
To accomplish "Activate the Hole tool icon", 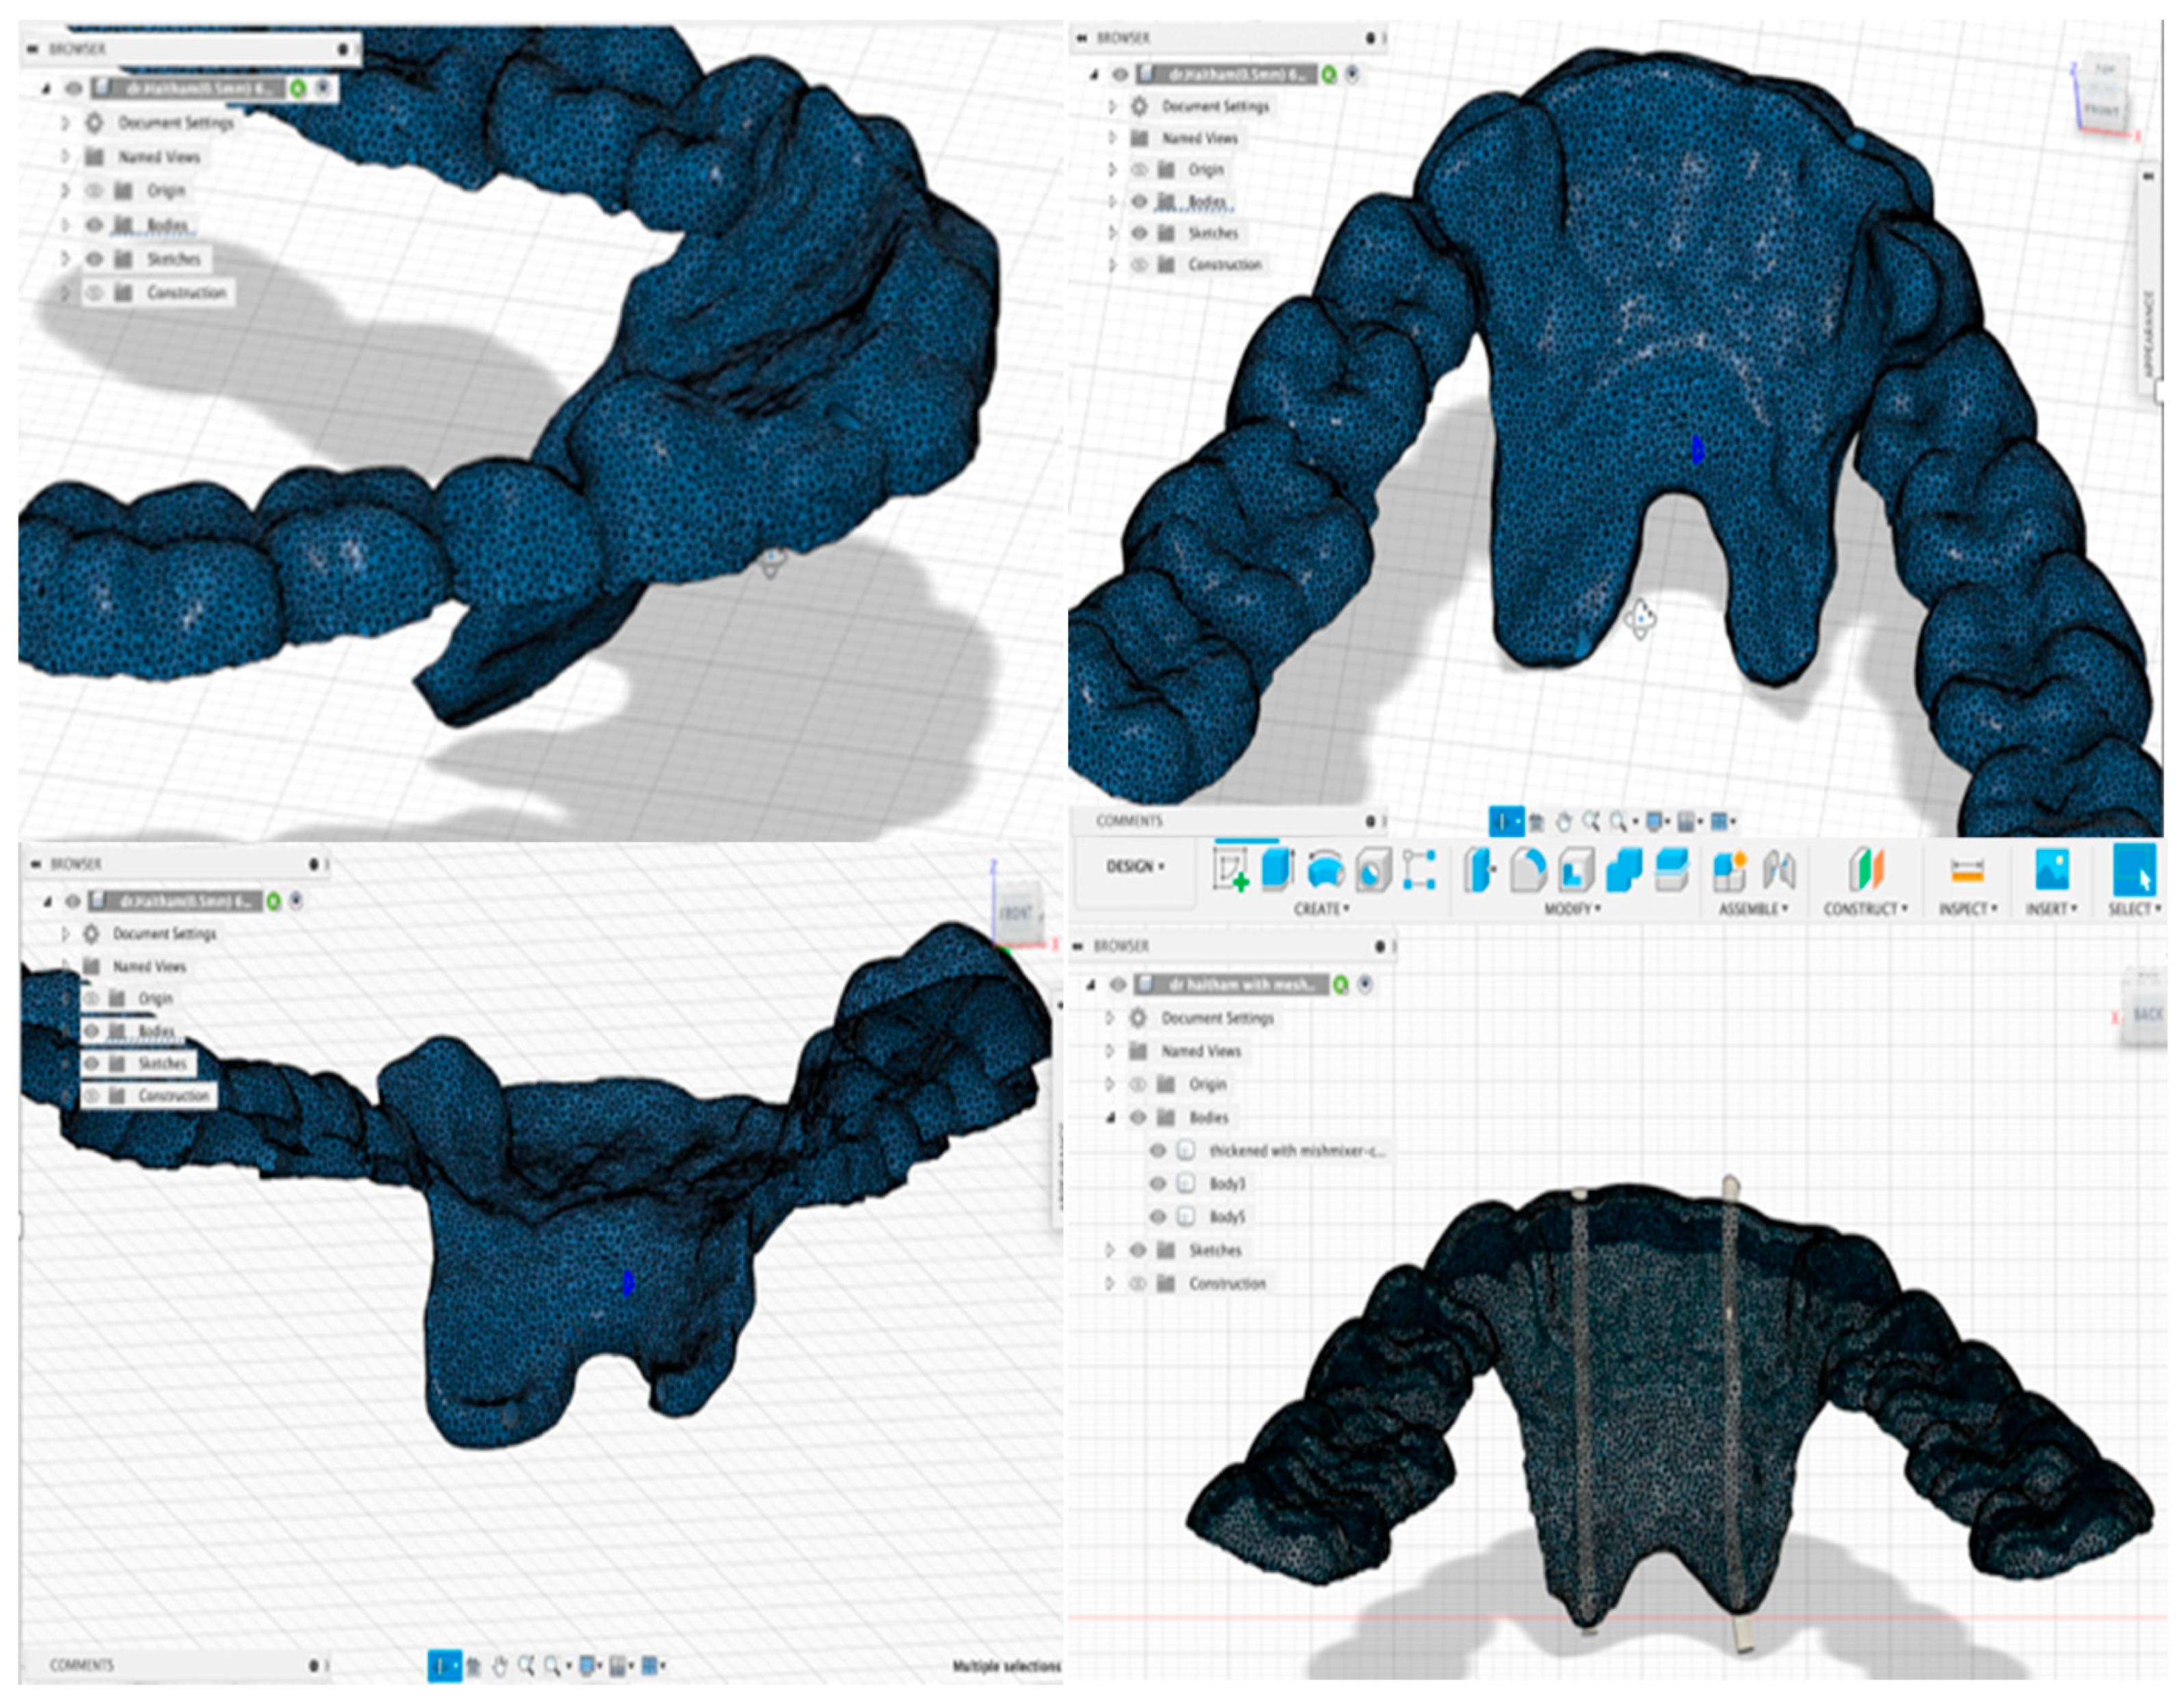I will point(1373,870).
